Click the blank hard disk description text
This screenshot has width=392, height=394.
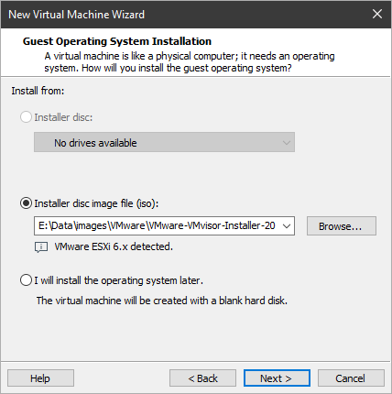pos(162,301)
